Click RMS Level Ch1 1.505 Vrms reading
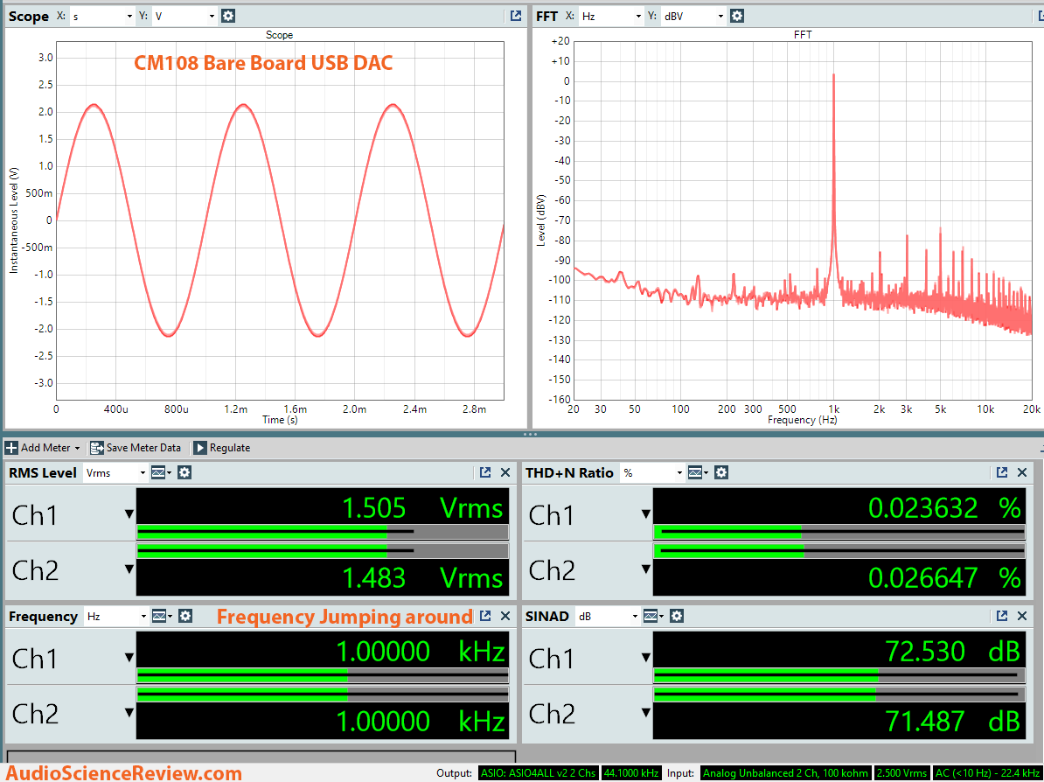 point(422,509)
